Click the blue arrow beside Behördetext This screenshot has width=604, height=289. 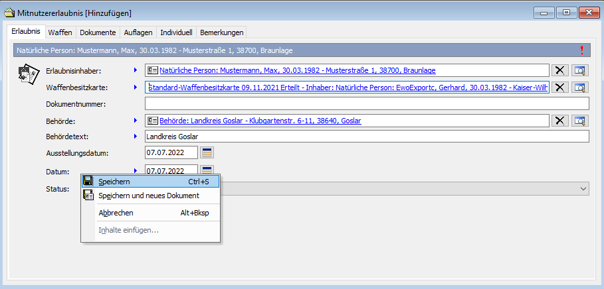coord(136,137)
